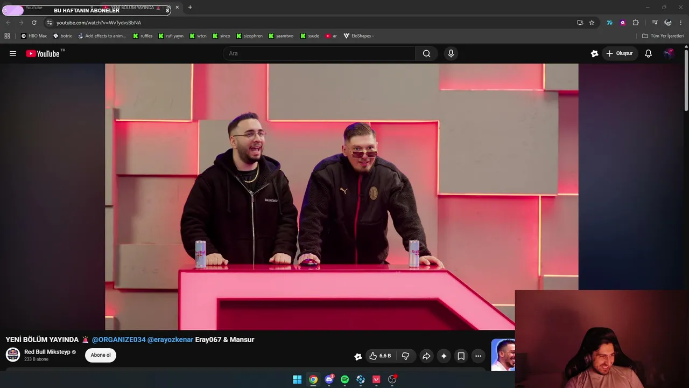Click the badge icon left of like button
689x388 pixels.
[x=358, y=356]
